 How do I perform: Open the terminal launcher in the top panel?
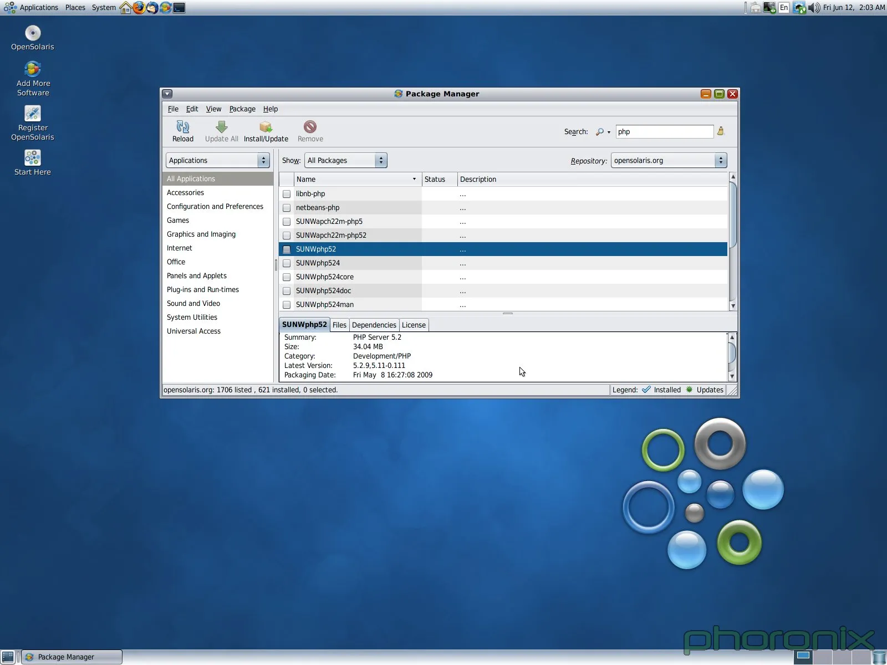179,8
